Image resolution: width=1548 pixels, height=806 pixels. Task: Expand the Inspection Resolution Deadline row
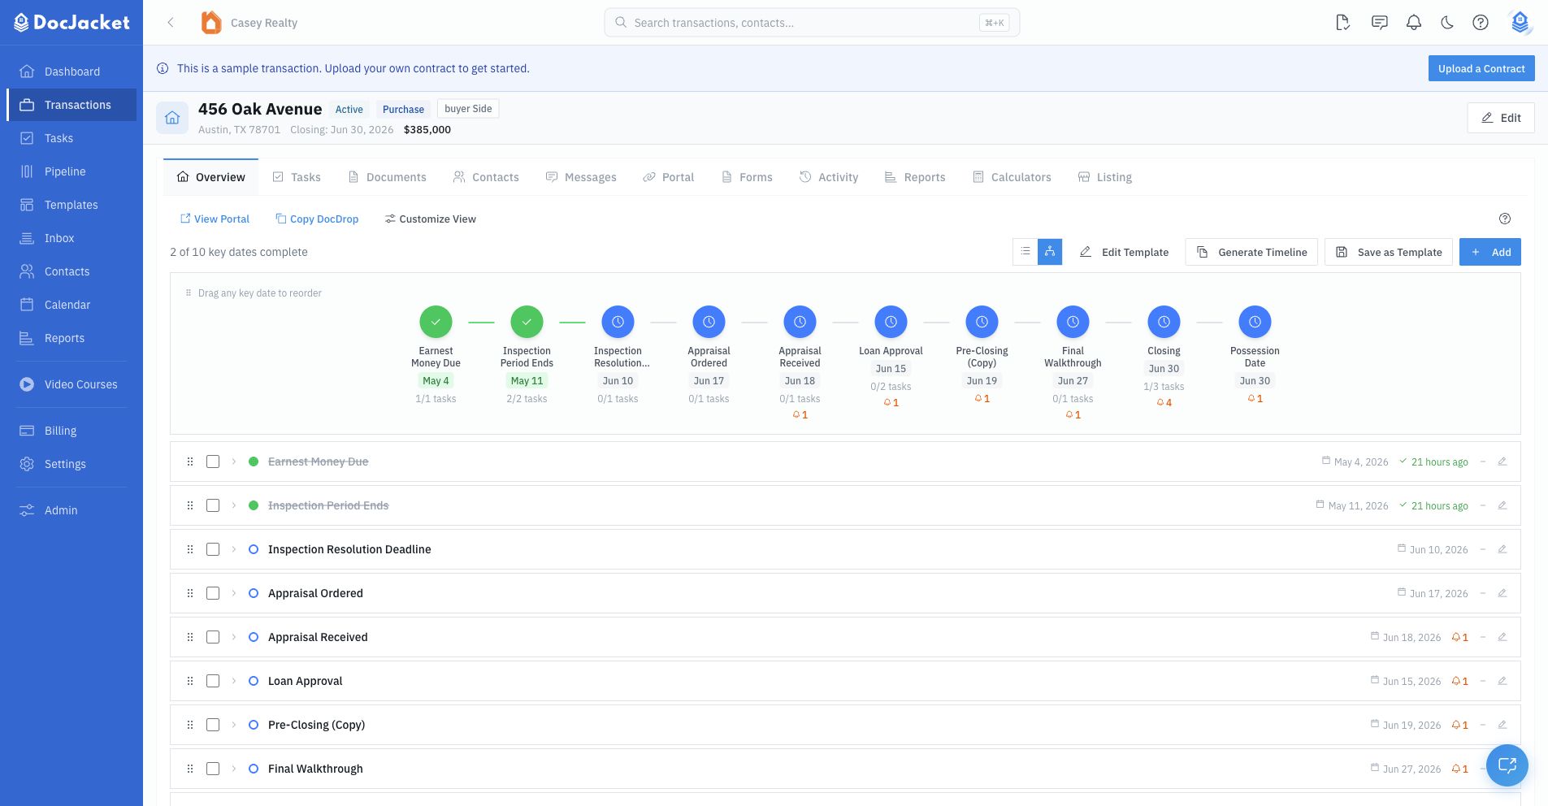click(234, 549)
